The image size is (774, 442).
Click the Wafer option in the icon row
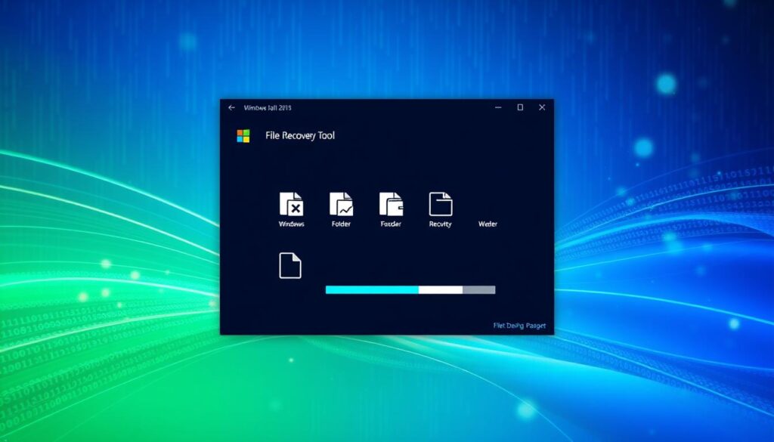(488, 224)
